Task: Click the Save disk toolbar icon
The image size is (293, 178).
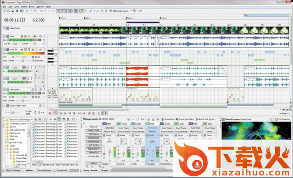Action: pos(13,11)
